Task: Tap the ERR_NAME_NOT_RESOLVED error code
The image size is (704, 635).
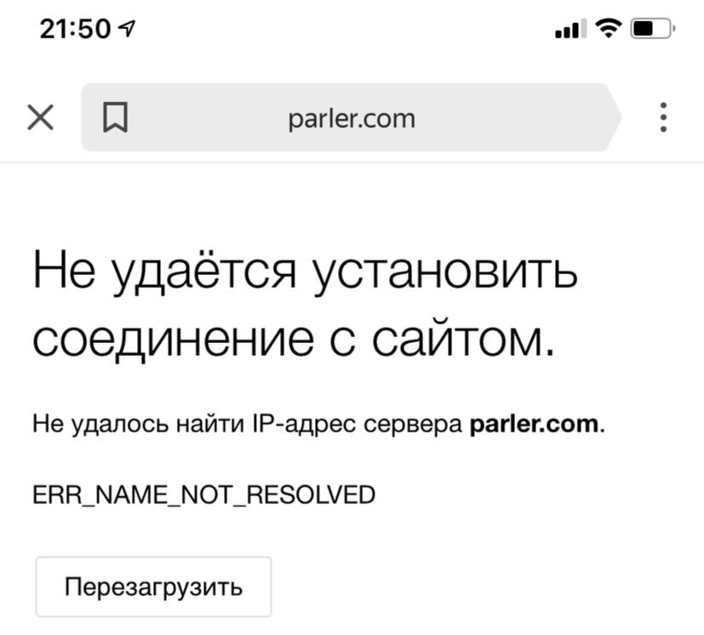Action: (x=203, y=495)
